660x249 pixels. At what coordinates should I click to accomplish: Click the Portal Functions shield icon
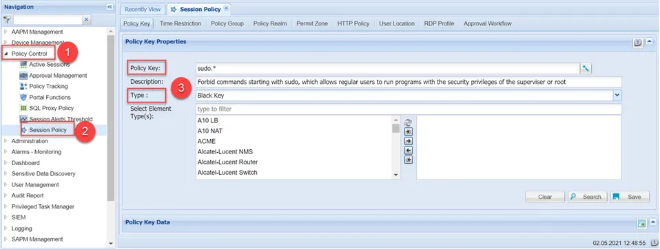(x=23, y=97)
